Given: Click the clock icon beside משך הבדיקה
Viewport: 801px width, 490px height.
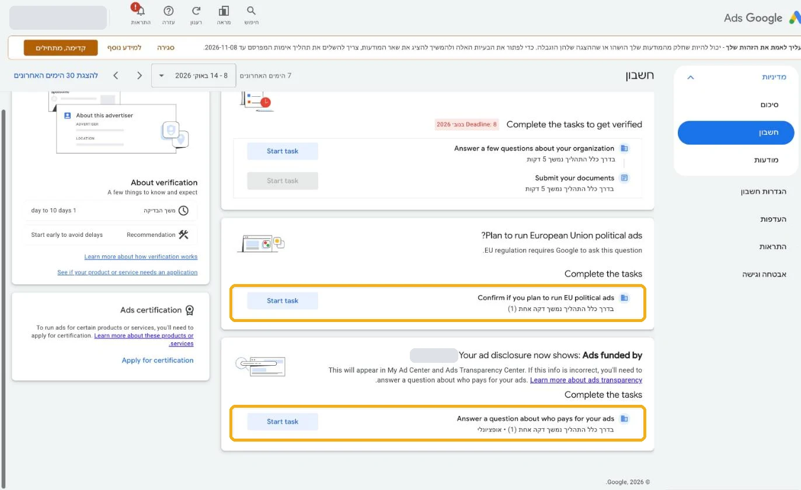Looking at the screenshot, I should (183, 211).
